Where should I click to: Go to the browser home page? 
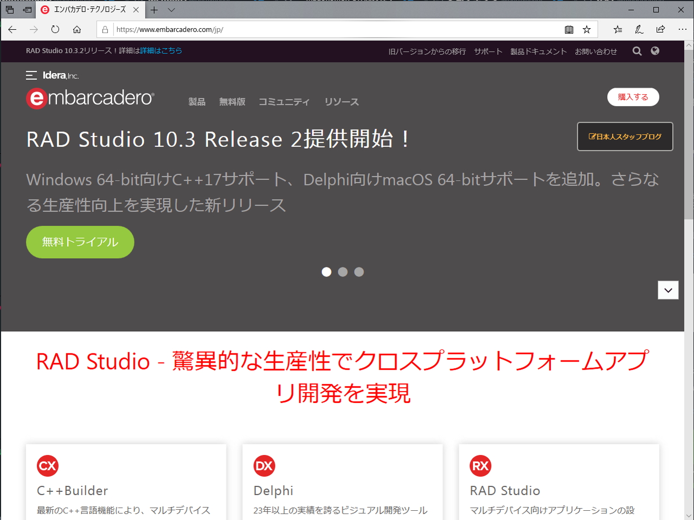[77, 30]
